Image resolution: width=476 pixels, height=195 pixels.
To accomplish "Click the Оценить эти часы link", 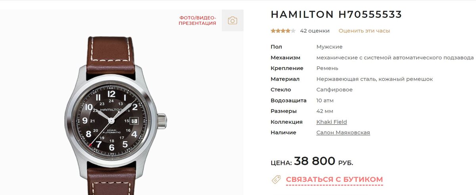I will coord(364,30).
